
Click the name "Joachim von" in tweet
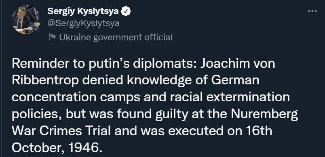(237, 63)
